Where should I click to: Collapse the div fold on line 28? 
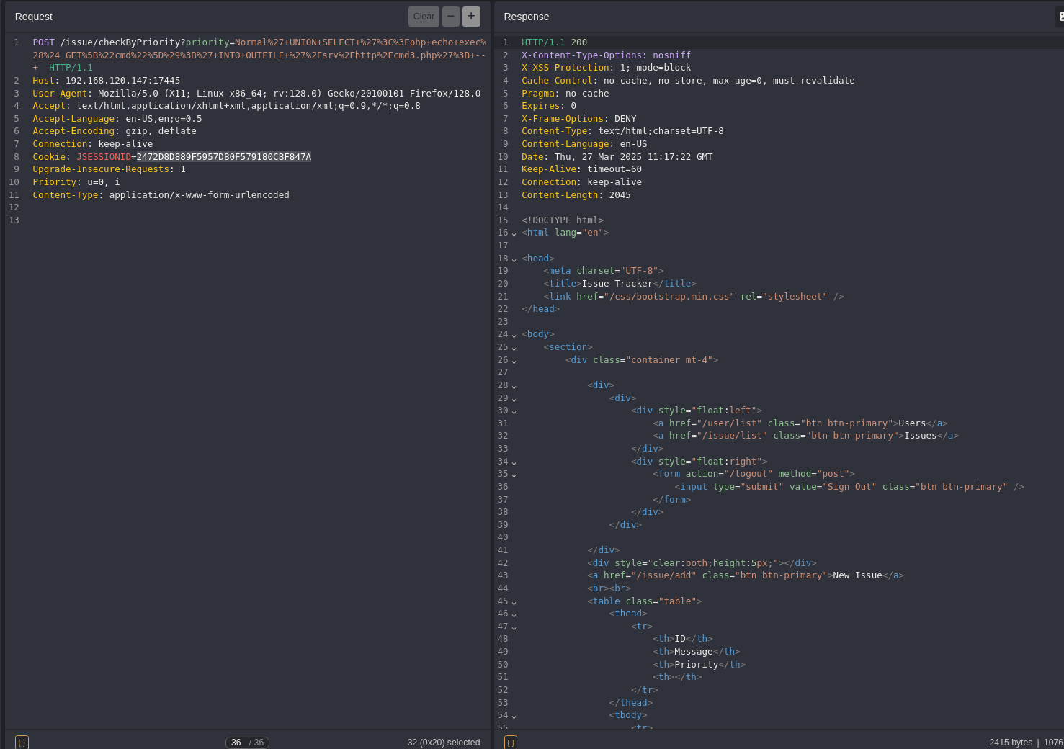pos(514,386)
